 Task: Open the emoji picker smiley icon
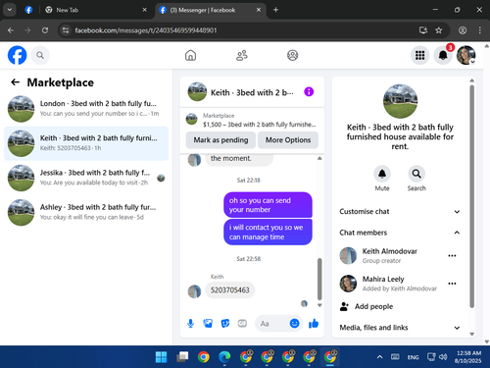(x=294, y=324)
